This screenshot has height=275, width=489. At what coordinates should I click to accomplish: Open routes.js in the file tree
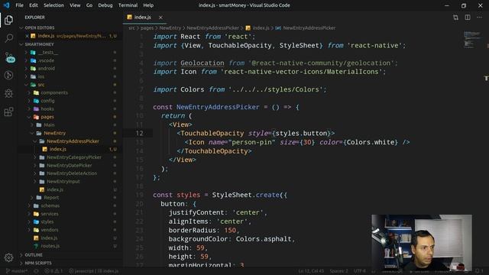pyautogui.click(x=50, y=246)
